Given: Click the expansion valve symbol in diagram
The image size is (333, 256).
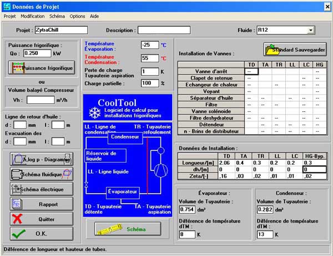Looking at the screenshot, I should [86, 185].
